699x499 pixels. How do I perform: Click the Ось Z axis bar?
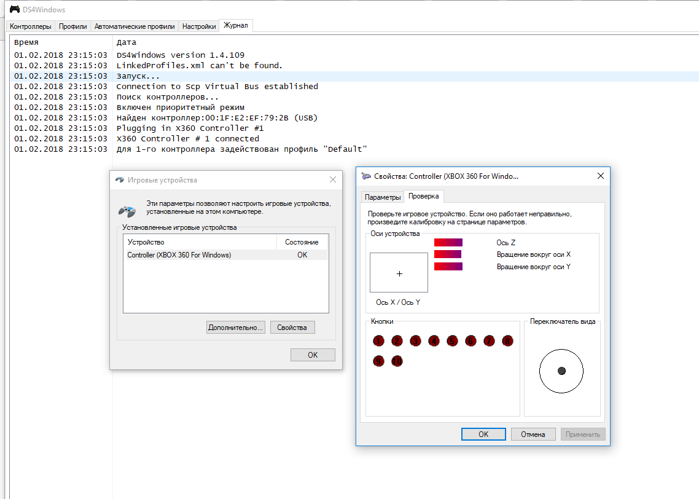pyautogui.click(x=448, y=243)
